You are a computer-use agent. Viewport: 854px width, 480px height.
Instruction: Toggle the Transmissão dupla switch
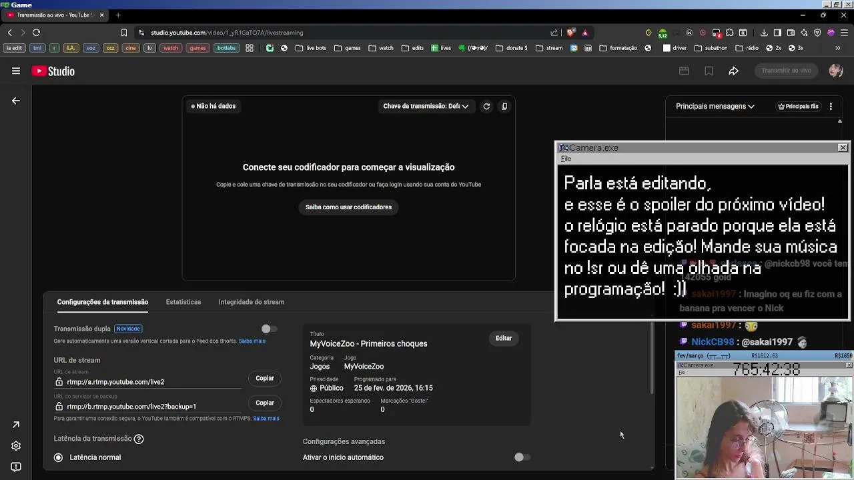coord(268,329)
